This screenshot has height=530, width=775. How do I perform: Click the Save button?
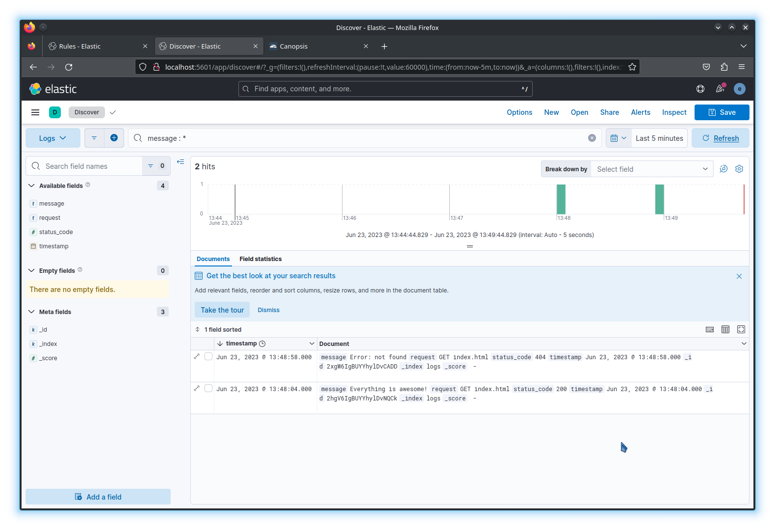click(x=722, y=112)
